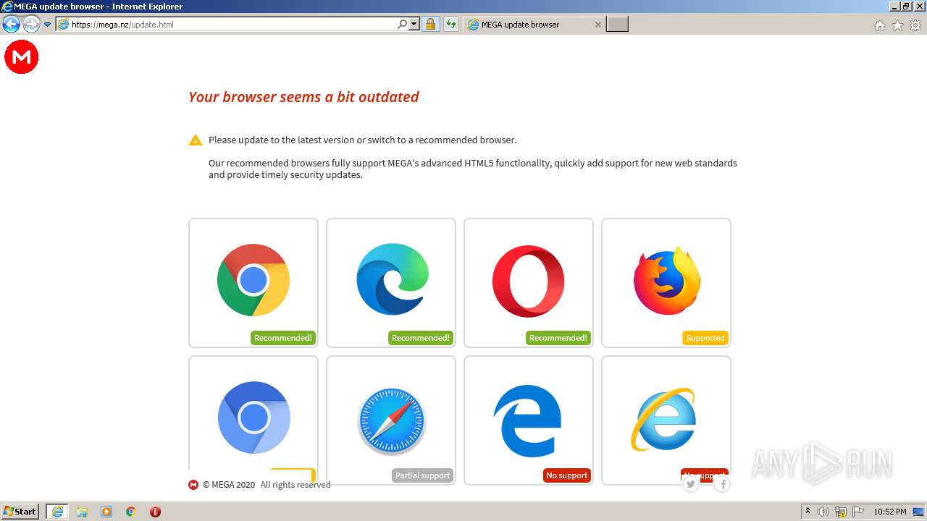
Task: Restore down the browser window
Action: tap(906, 7)
